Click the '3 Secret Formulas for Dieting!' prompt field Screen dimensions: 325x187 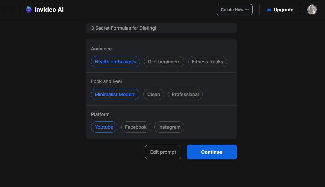pyautogui.click(x=161, y=28)
